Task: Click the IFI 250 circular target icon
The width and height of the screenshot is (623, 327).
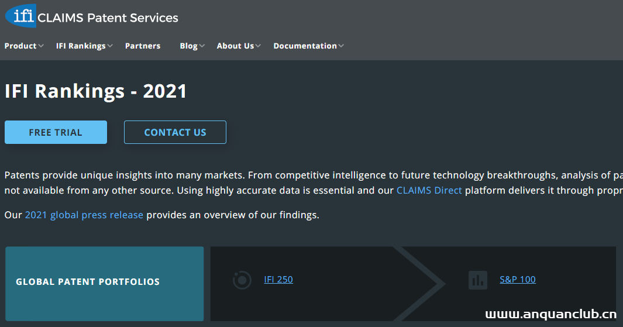Action: (x=242, y=280)
